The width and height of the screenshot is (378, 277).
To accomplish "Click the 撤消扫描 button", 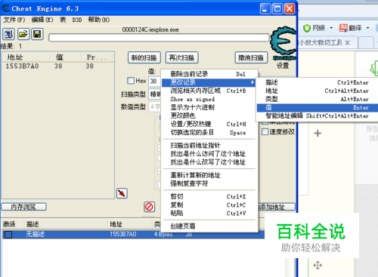I will click(251, 58).
